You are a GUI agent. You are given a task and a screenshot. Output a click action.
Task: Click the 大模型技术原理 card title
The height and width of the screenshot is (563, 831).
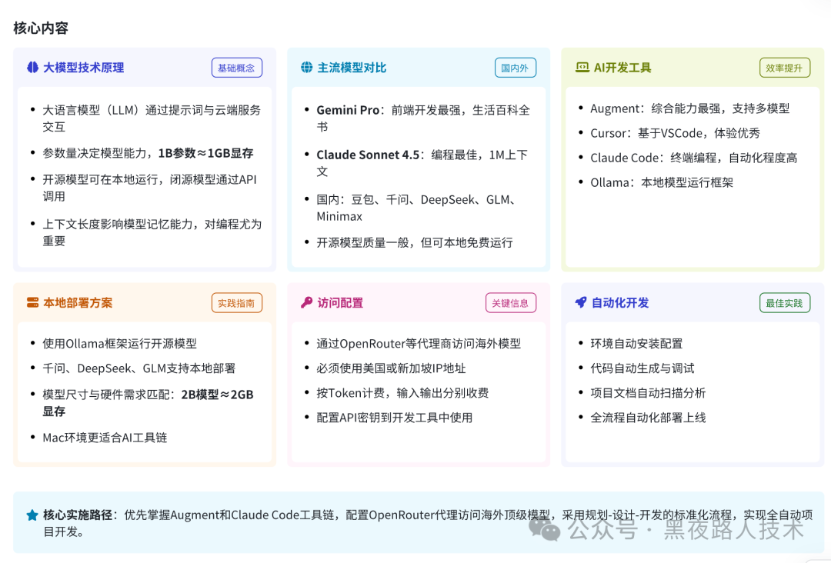[83, 68]
